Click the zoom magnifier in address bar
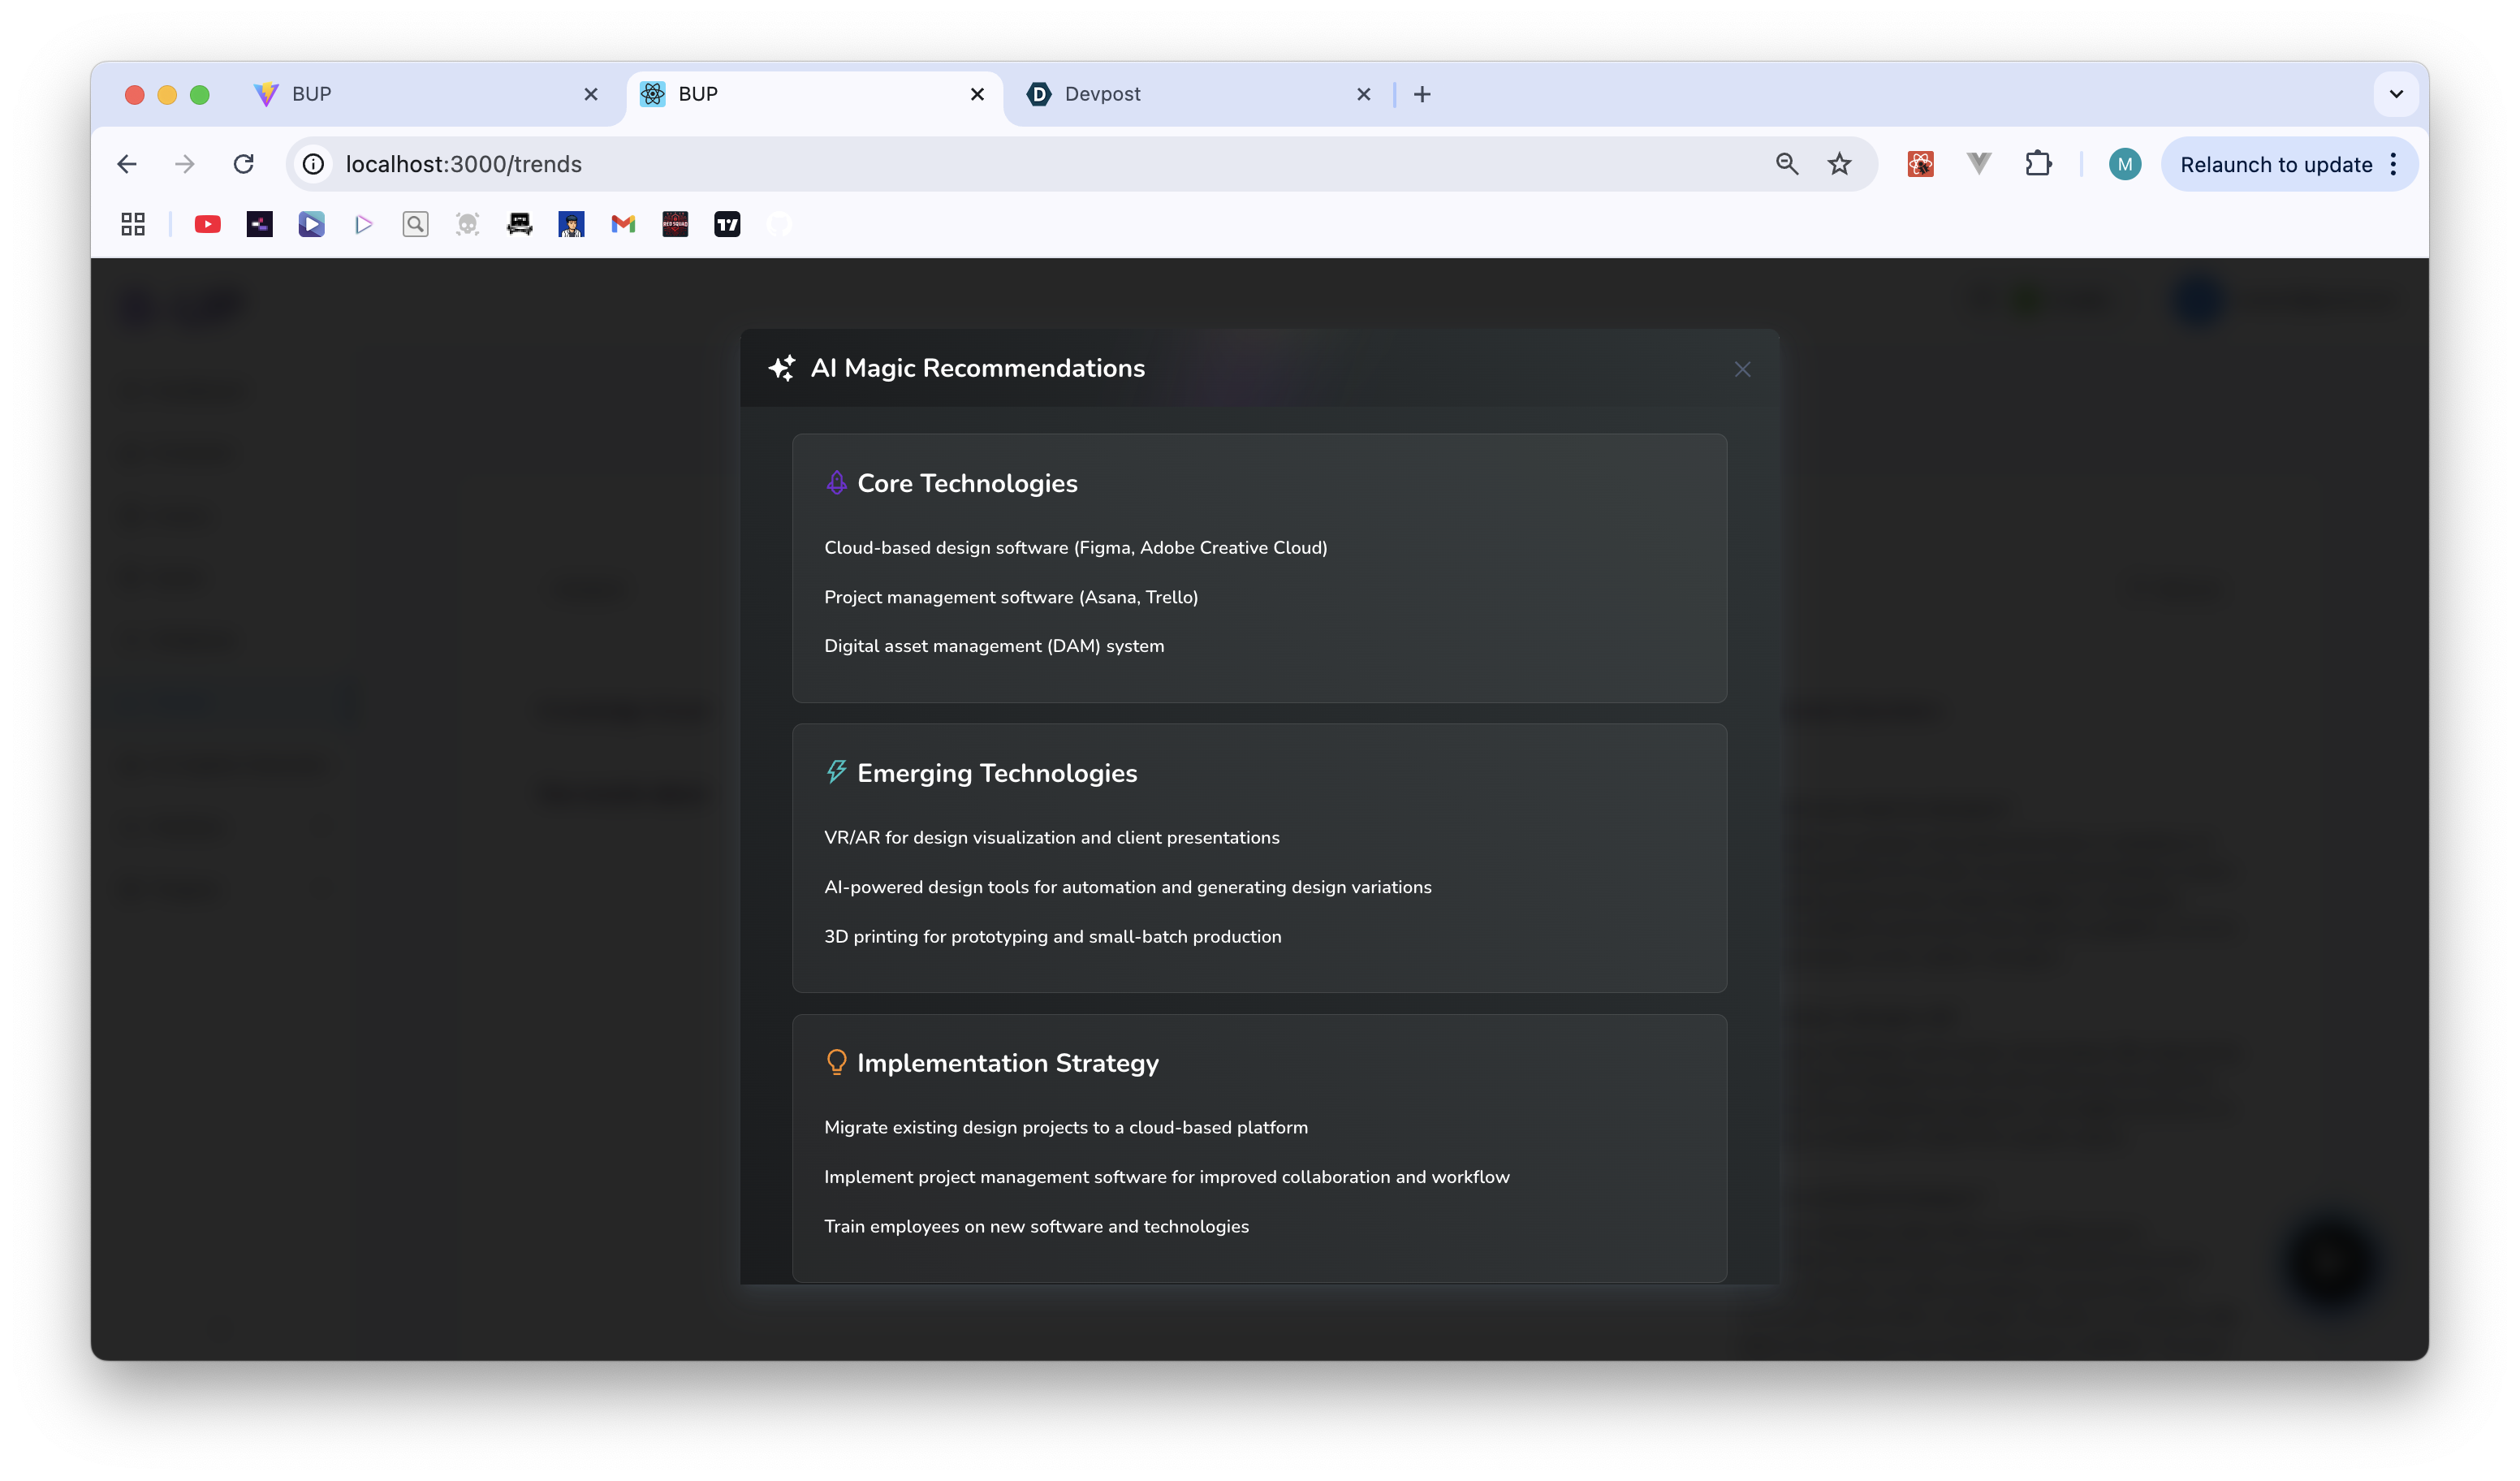The image size is (2520, 1481). (1787, 164)
